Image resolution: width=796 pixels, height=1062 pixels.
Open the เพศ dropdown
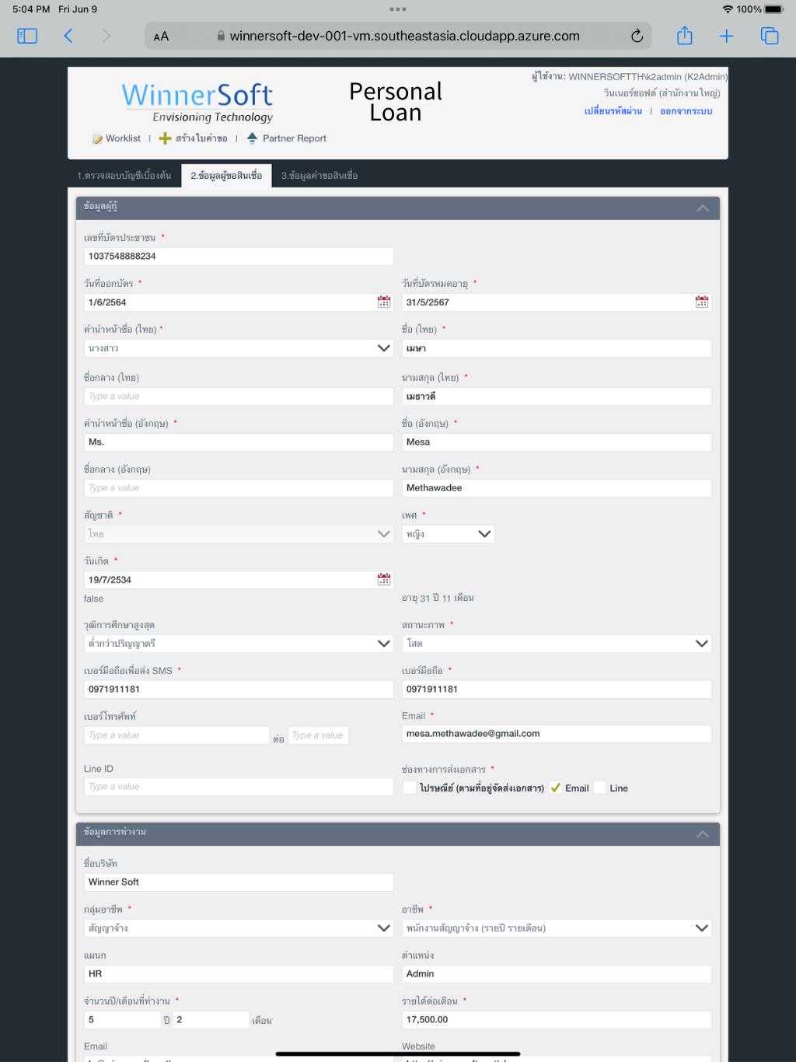(x=448, y=534)
